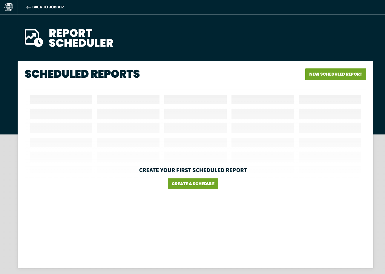Image resolution: width=385 pixels, height=274 pixels.
Task: Click the clock badge on the Report Scheduler icon
Action: (38, 43)
